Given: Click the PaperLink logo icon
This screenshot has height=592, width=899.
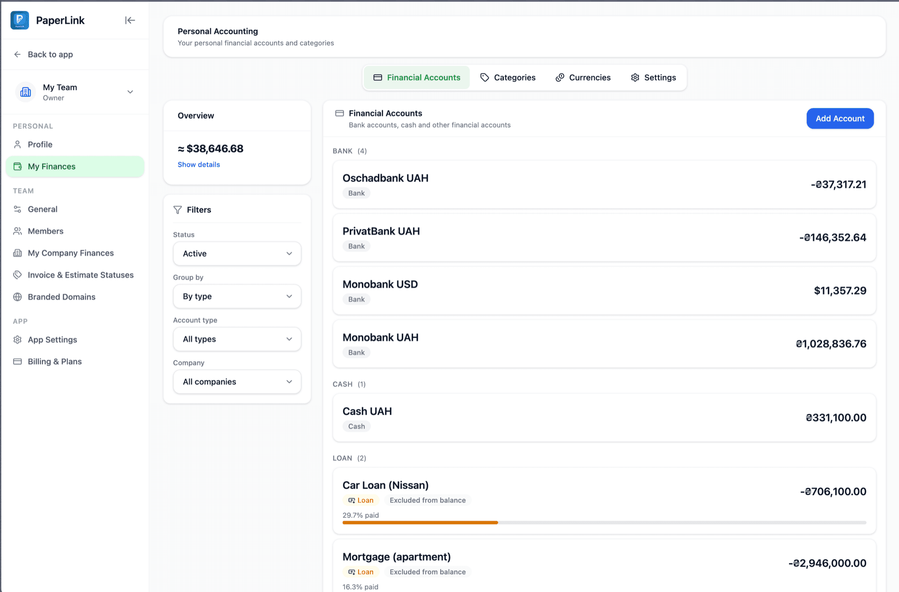Looking at the screenshot, I should tap(20, 20).
